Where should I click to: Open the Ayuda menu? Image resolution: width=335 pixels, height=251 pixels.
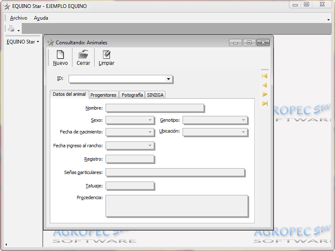(x=41, y=18)
